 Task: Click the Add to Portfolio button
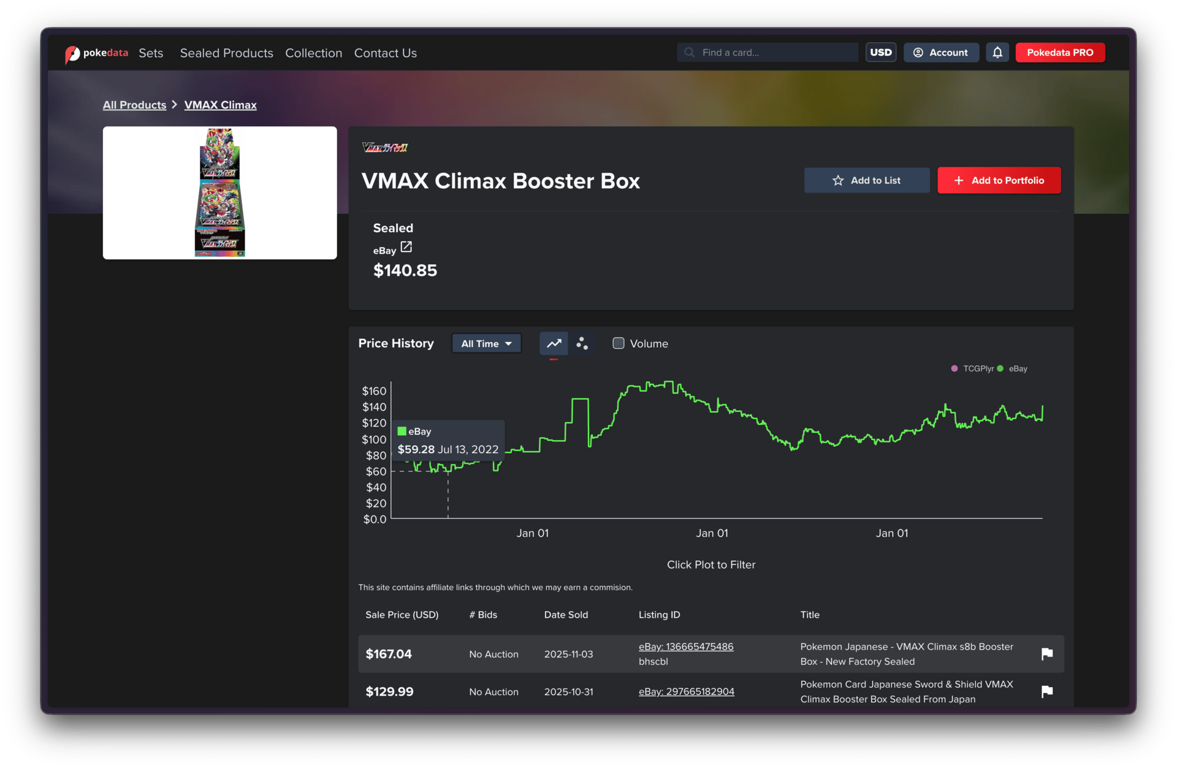click(999, 181)
